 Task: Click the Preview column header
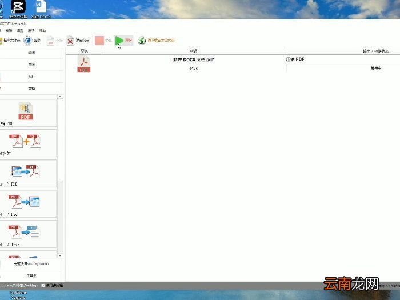(x=84, y=51)
